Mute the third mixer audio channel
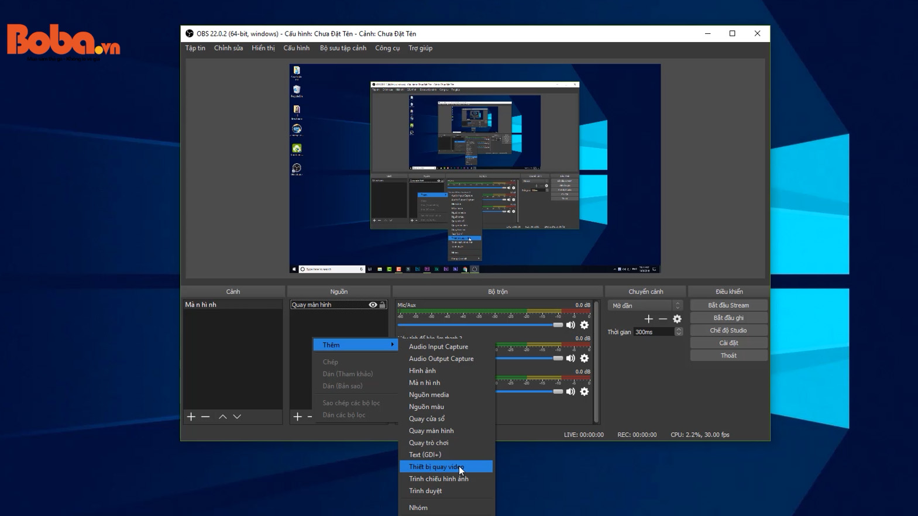 tap(570, 391)
